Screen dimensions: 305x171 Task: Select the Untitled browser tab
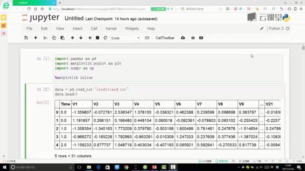35,3
